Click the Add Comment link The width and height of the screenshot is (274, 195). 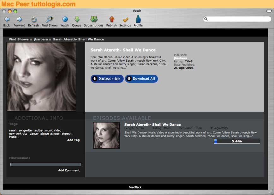point(69,170)
